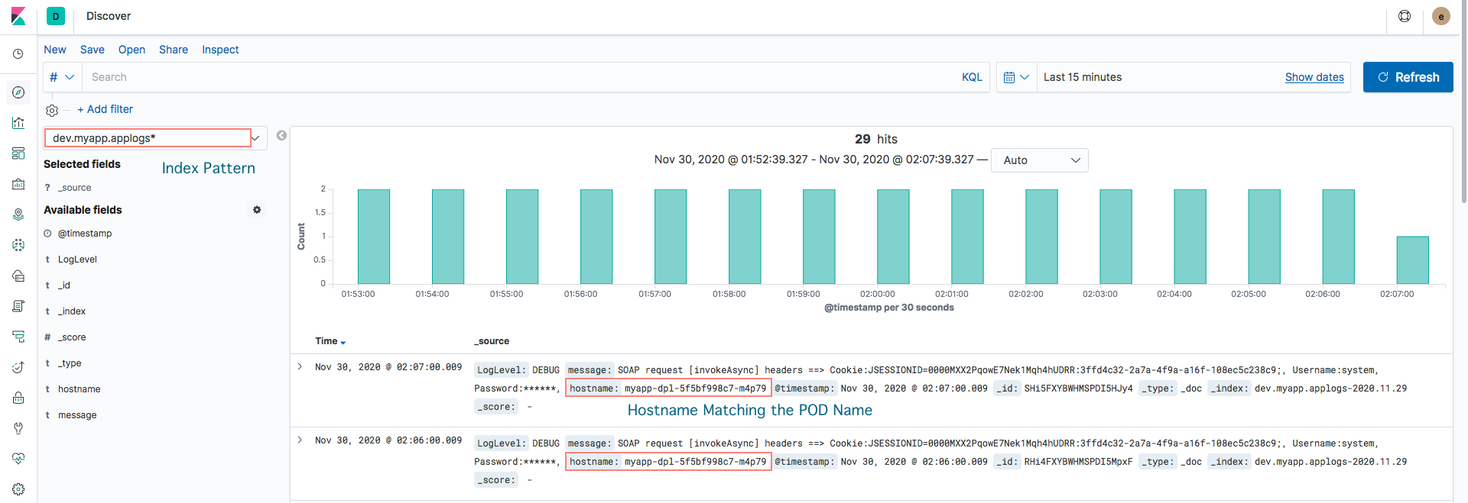Click the Refresh button

1408,77
